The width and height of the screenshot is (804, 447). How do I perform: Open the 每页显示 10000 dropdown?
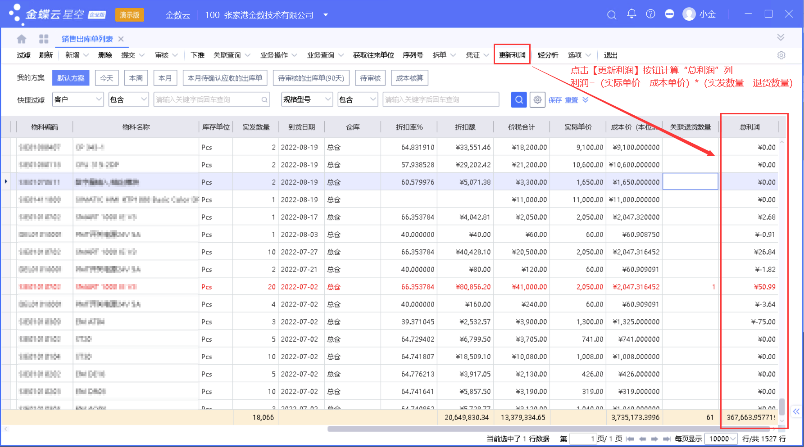pos(722,438)
